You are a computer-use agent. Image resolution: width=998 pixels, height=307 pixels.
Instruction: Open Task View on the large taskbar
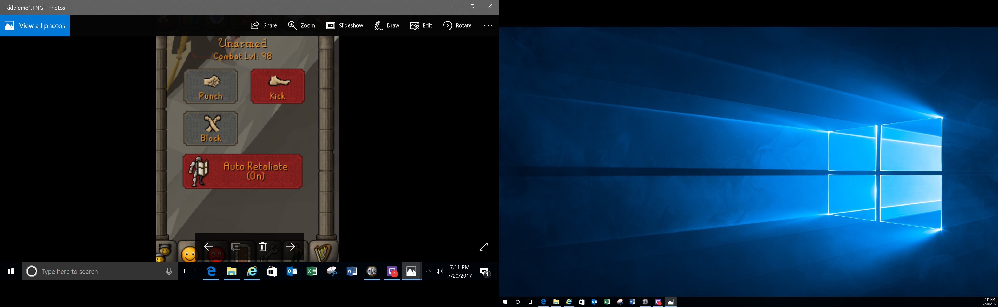coord(189,271)
